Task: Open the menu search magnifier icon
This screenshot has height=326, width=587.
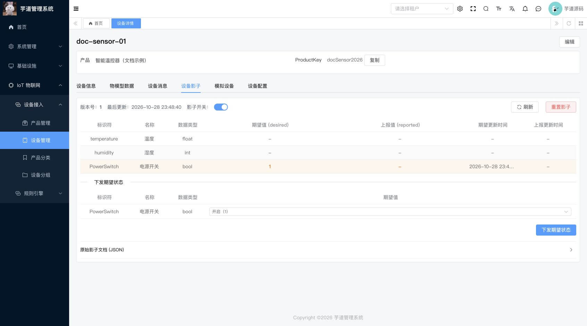Action: point(486,9)
